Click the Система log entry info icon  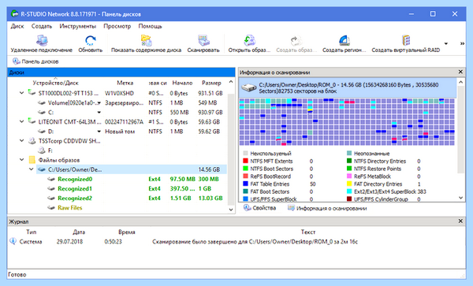pyautogui.click(x=13, y=241)
